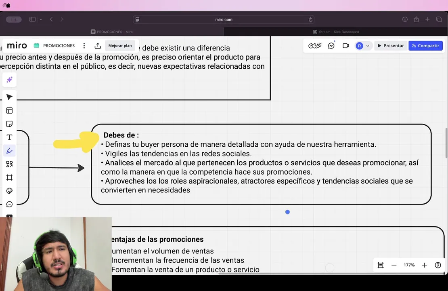The image size is (448, 291).
Task: Go forward in Safari history
Action: coord(62,19)
